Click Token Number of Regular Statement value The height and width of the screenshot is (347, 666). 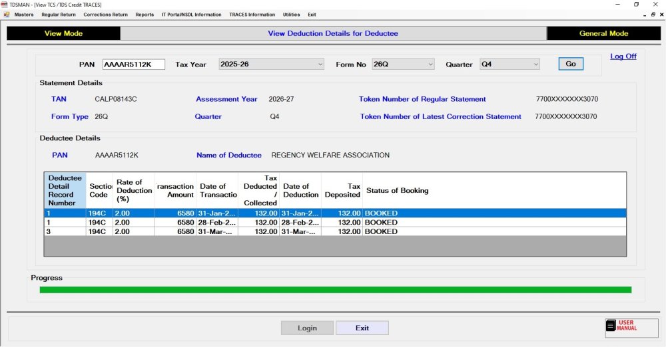click(567, 99)
